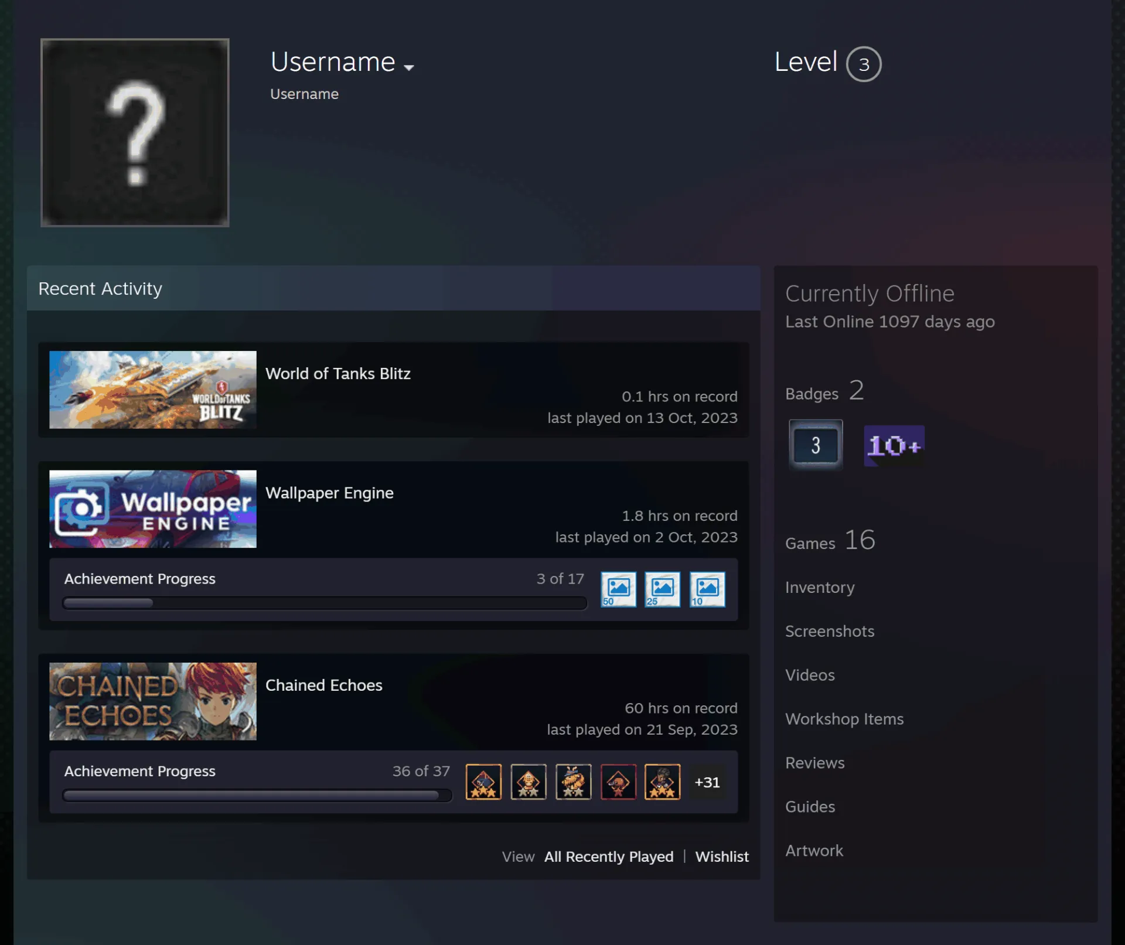Click the large Username heading
The height and width of the screenshot is (945, 1125).
pos(333,62)
